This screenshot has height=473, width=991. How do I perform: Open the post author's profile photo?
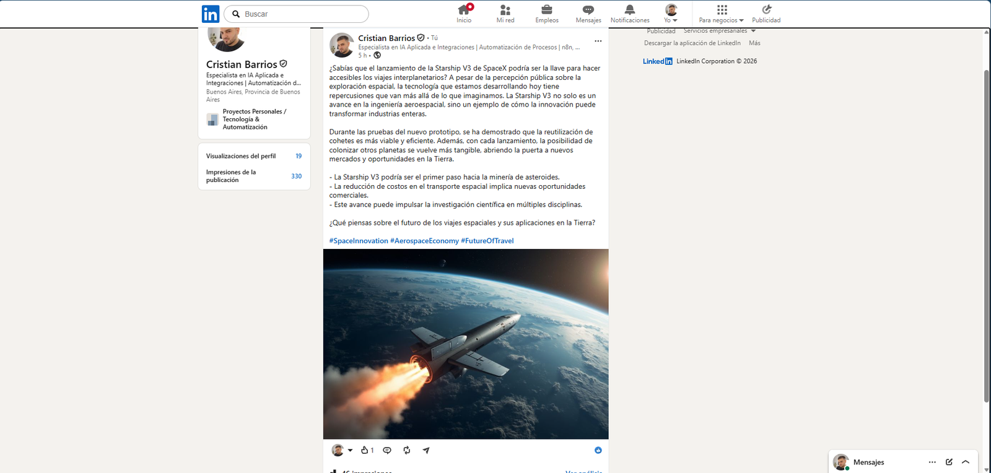click(342, 45)
